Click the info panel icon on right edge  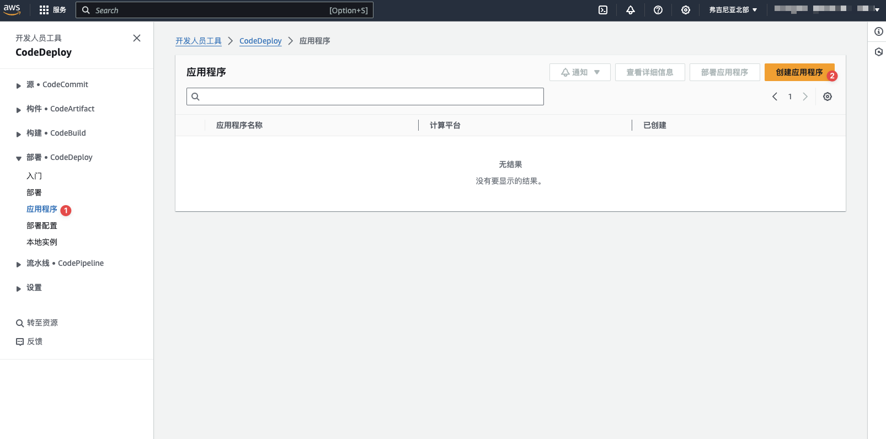tap(879, 31)
